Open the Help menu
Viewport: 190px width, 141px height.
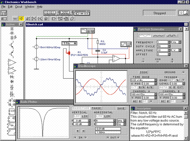click(x=39, y=7)
